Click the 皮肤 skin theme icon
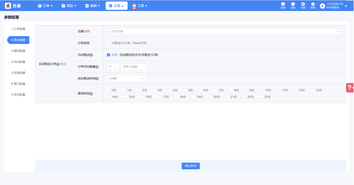 (293, 5)
